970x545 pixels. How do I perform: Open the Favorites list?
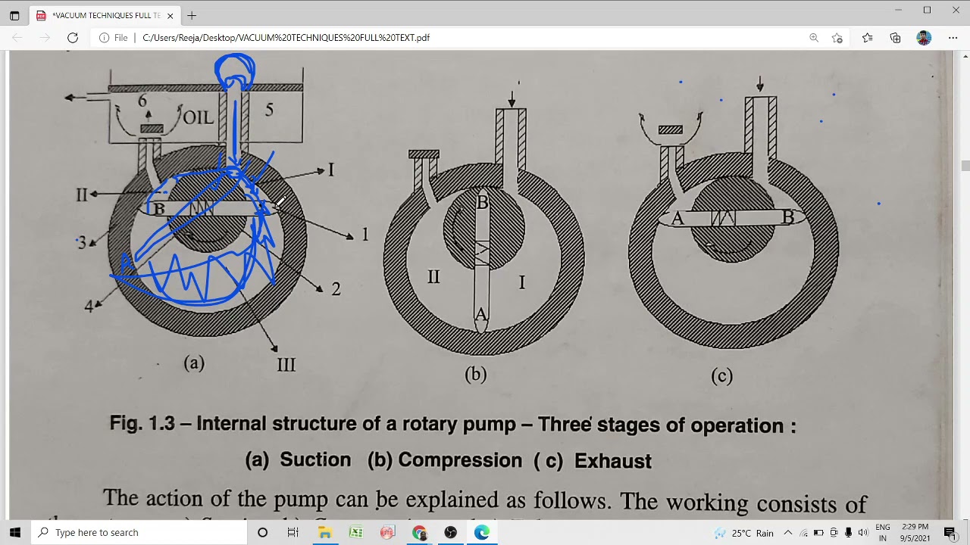click(x=868, y=38)
